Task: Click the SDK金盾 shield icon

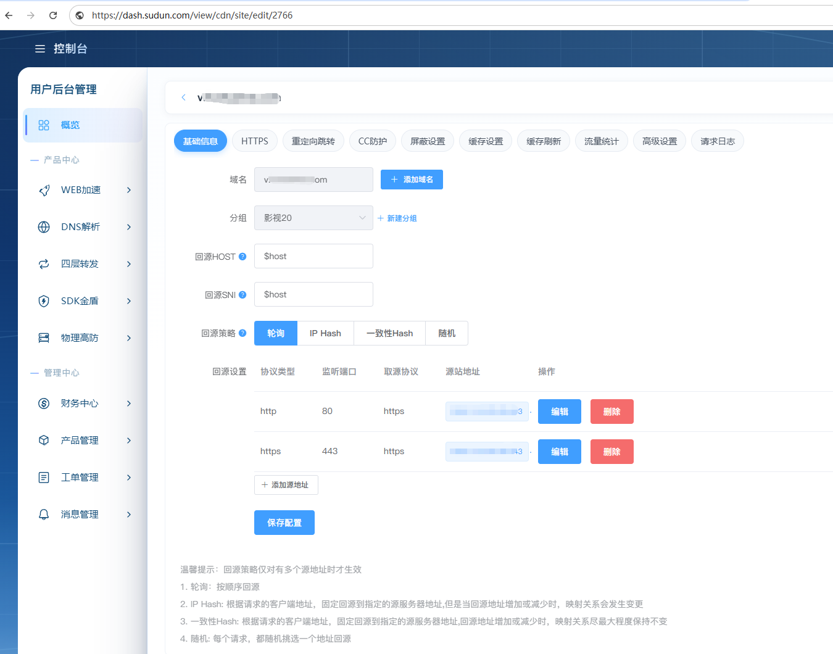Action: [44, 301]
